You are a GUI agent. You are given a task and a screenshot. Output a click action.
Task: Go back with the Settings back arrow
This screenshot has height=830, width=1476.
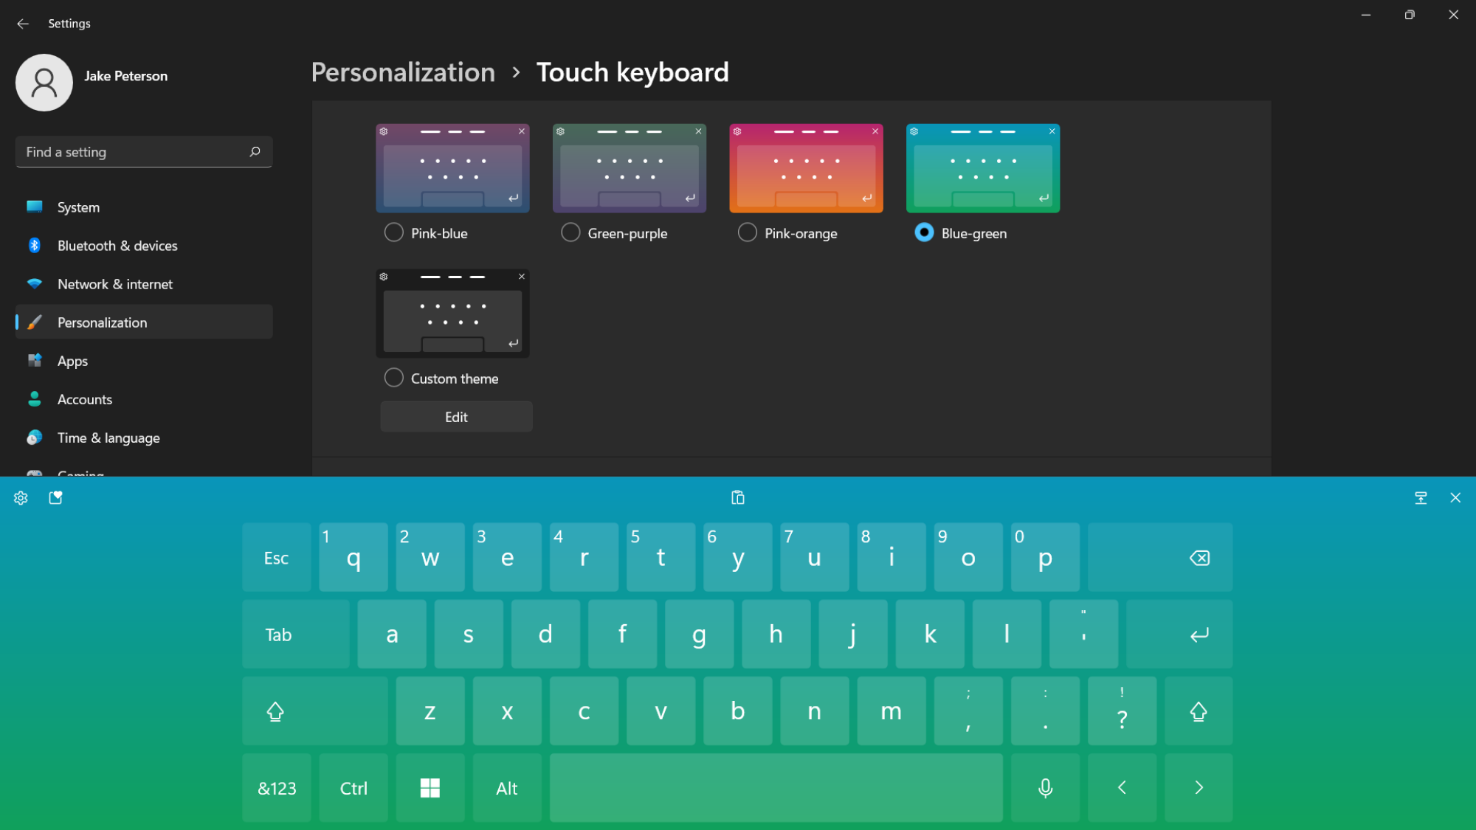[x=23, y=24]
